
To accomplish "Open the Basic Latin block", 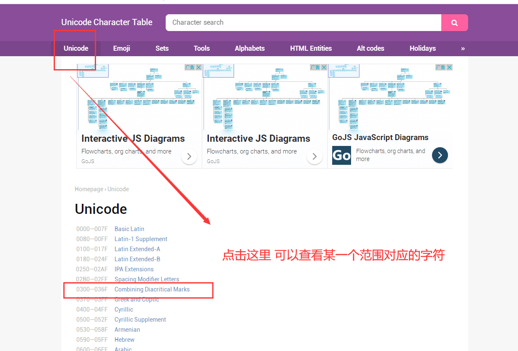I will coord(129,229).
